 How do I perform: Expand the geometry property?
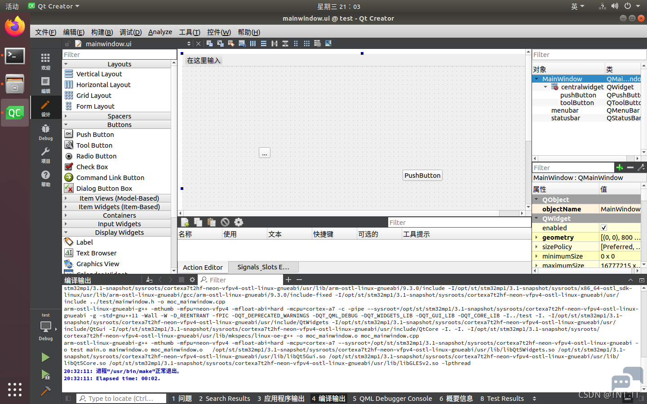536,237
